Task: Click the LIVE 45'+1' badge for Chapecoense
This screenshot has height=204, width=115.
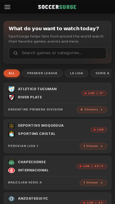Action: (92, 166)
